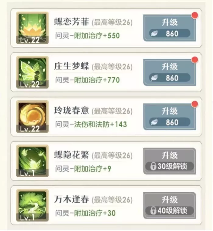Viewport: 213px width, 231px height.
Task: Click the feather currency icon for 蝶恋芳菲
Action: pyautogui.click(x=154, y=33)
